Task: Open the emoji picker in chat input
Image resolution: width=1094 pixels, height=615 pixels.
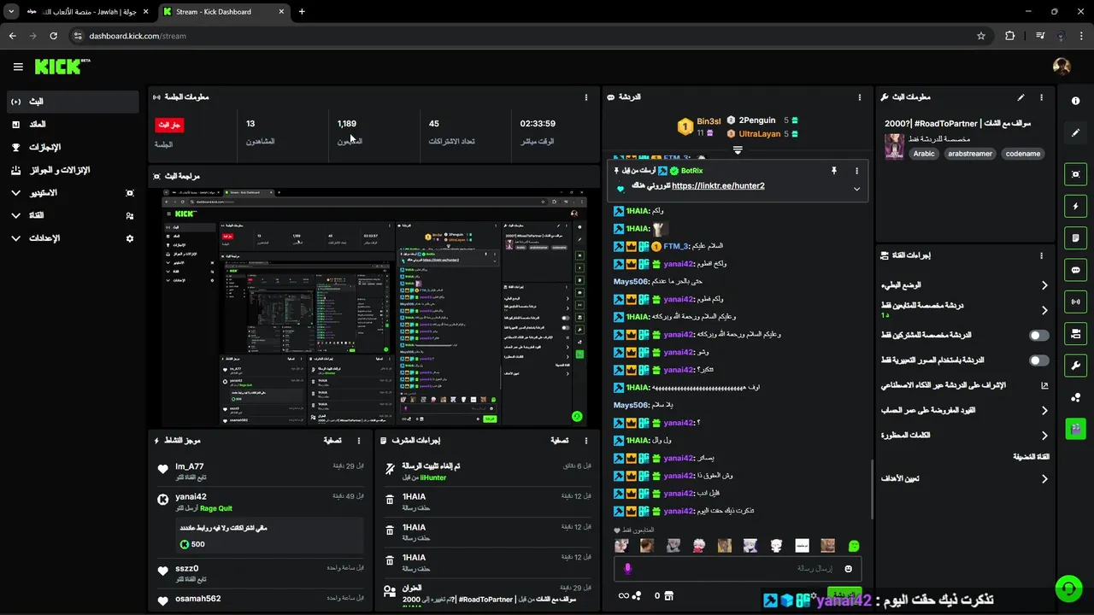Action: pyautogui.click(x=849, y=569)
